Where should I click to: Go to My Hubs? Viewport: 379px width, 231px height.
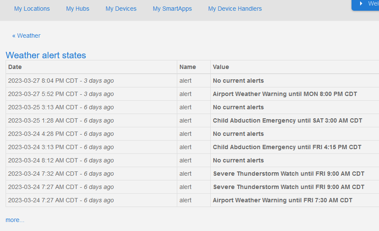(78, 9)
